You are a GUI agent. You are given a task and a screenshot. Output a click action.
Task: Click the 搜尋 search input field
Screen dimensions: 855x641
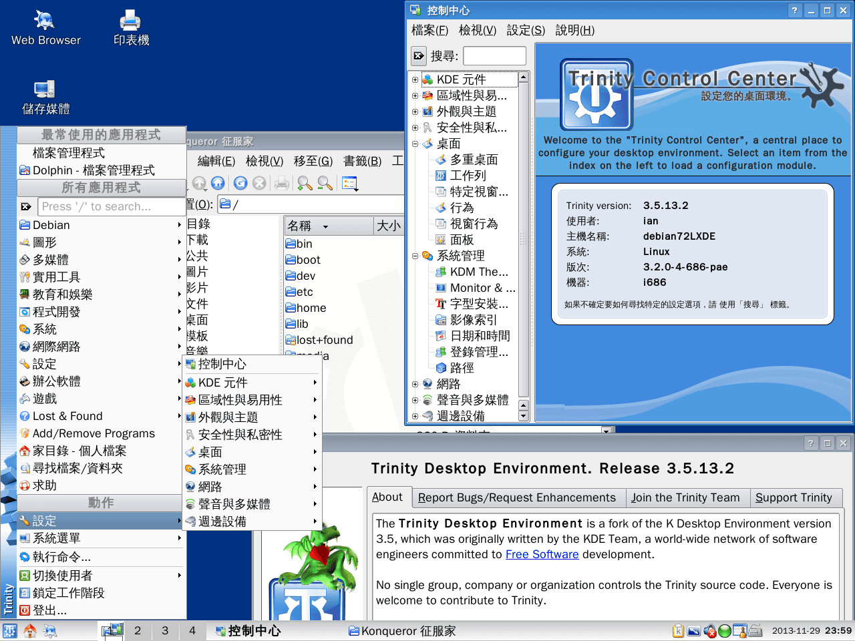(x=494, y=55)
